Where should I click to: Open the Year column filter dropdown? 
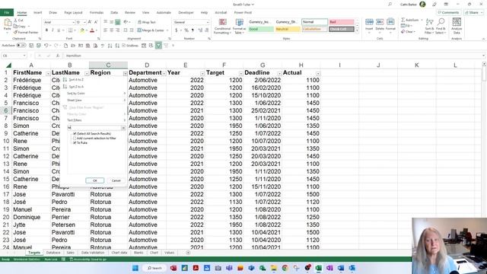click(202, 74)
